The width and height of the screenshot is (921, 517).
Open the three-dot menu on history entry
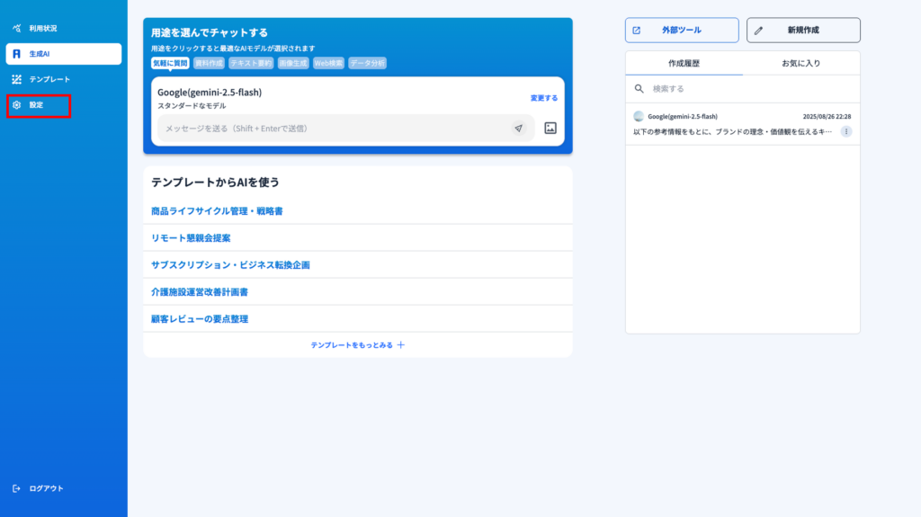point(846,131)
